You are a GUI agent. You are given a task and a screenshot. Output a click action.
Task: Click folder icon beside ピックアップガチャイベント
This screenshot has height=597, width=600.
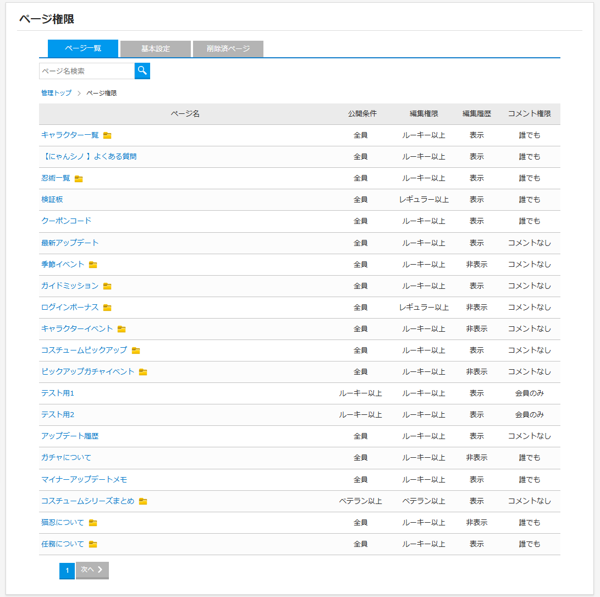[143, 372]
